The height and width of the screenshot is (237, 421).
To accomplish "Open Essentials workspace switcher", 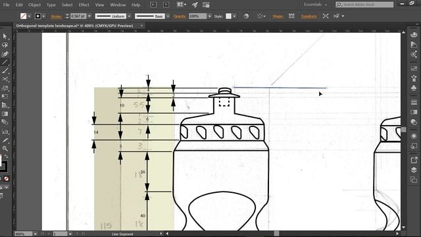I will pos(315,5).
